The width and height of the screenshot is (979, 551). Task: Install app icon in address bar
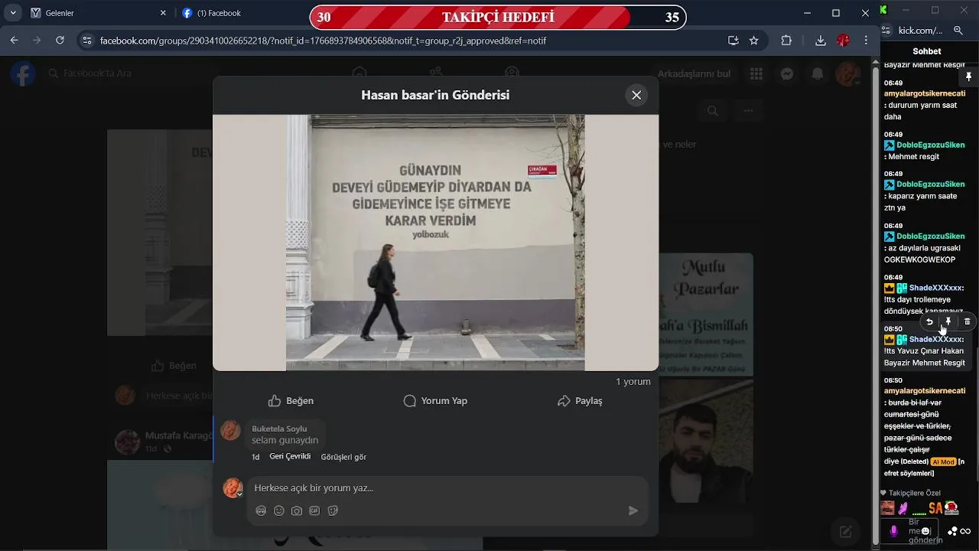(733, 41)
